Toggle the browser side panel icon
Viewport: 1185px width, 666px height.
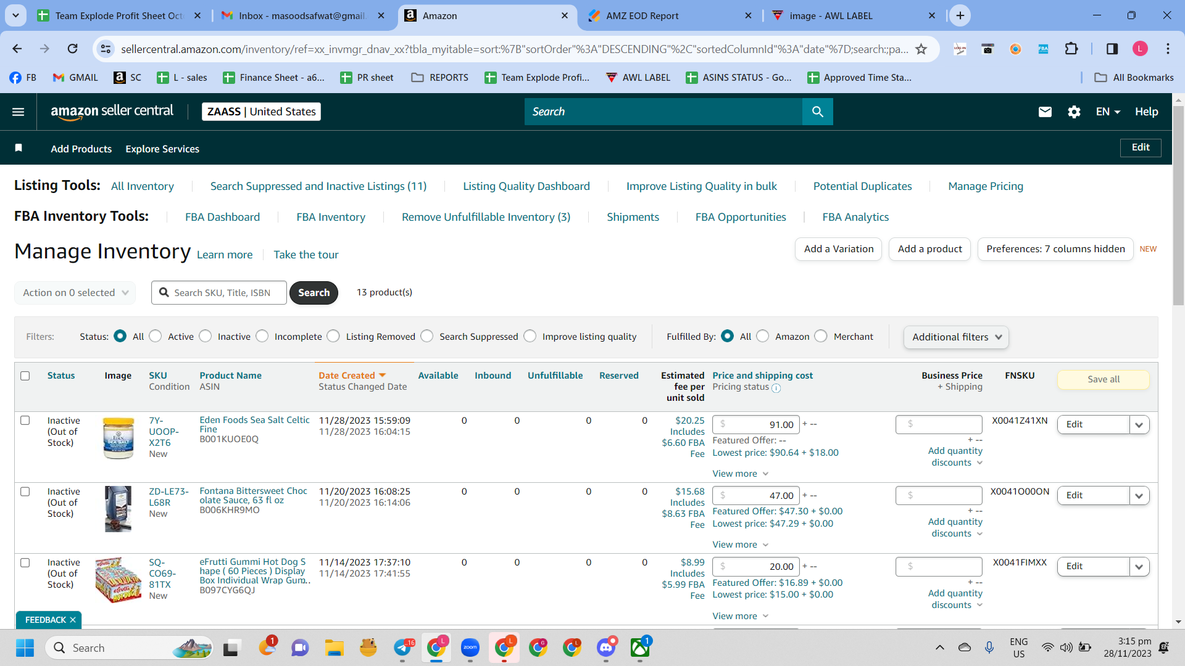(1112, 49)
